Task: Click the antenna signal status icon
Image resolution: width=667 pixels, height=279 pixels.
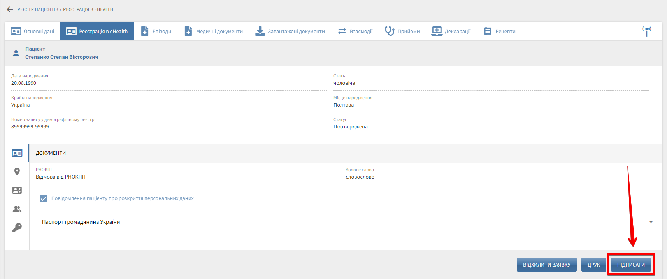Action: pyautogui.click(x=647, y=31)
